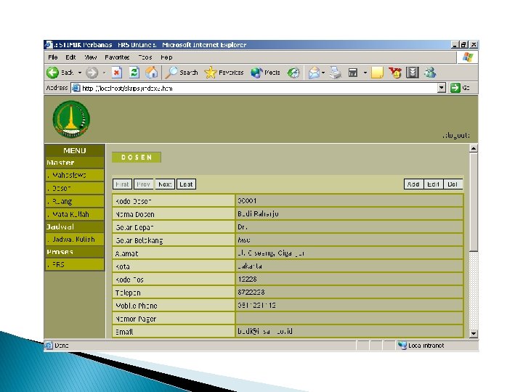Open Mata Kuliah in the Master menu

click(x=75, y=214)
